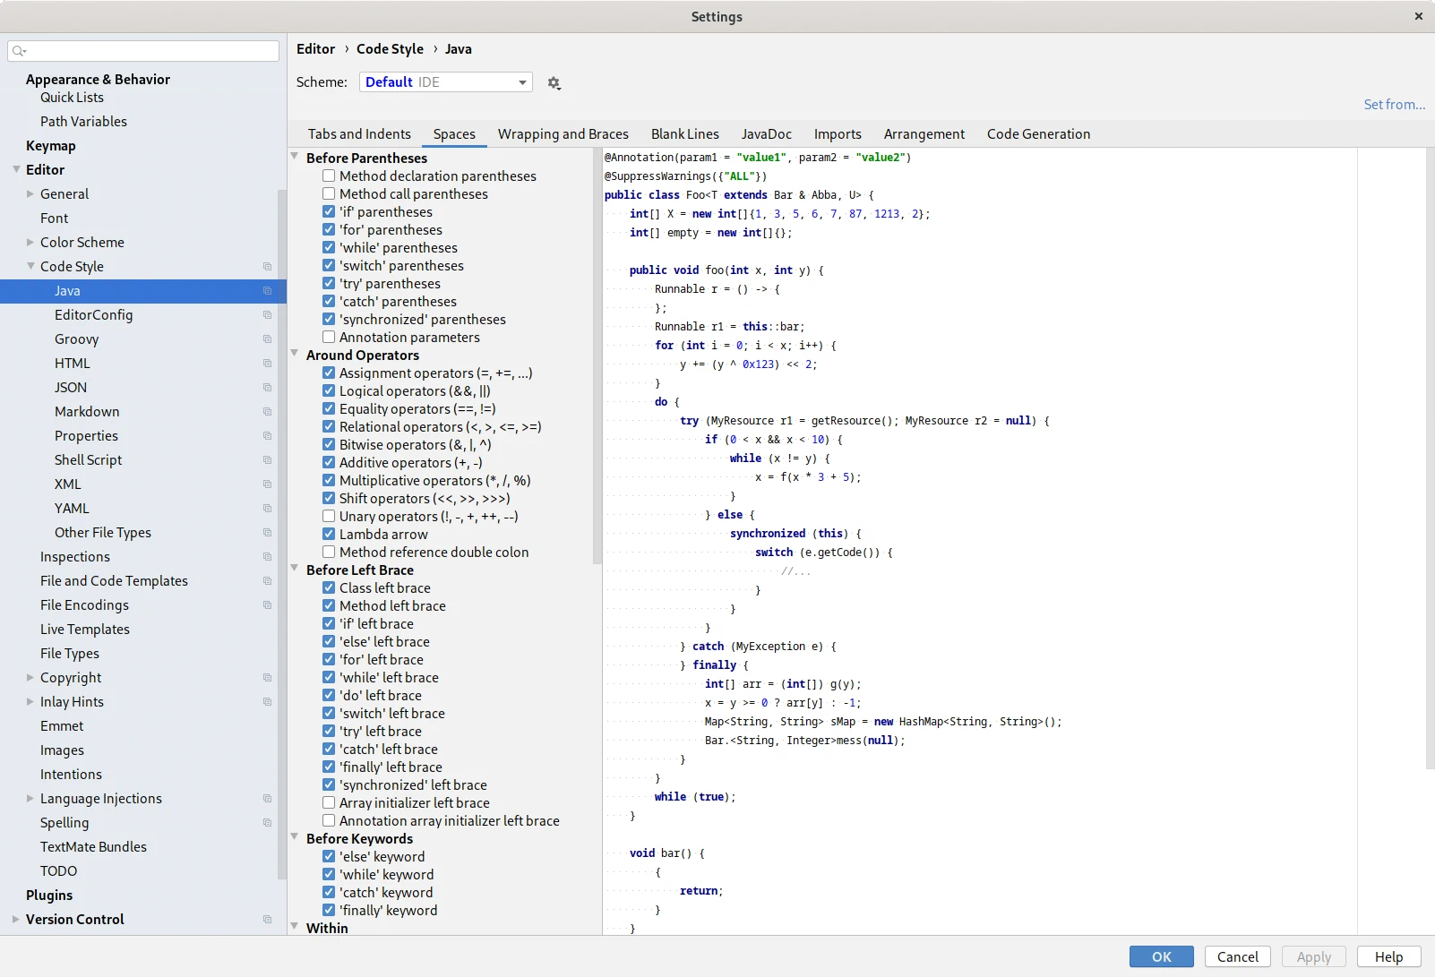
Task: Click project-level icon beside Spelling
Action: point(267,823)
